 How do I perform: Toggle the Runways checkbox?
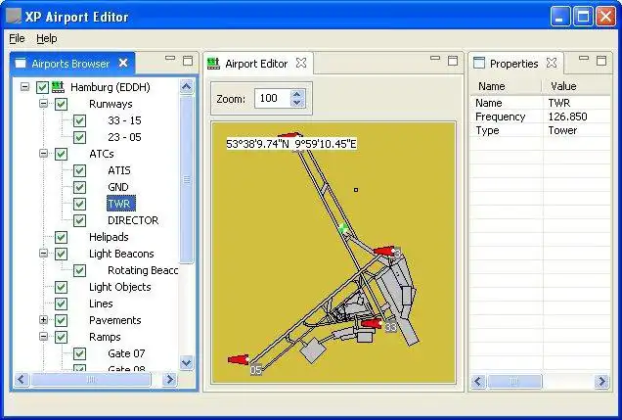pyautogui.click(x=61, y=104)
